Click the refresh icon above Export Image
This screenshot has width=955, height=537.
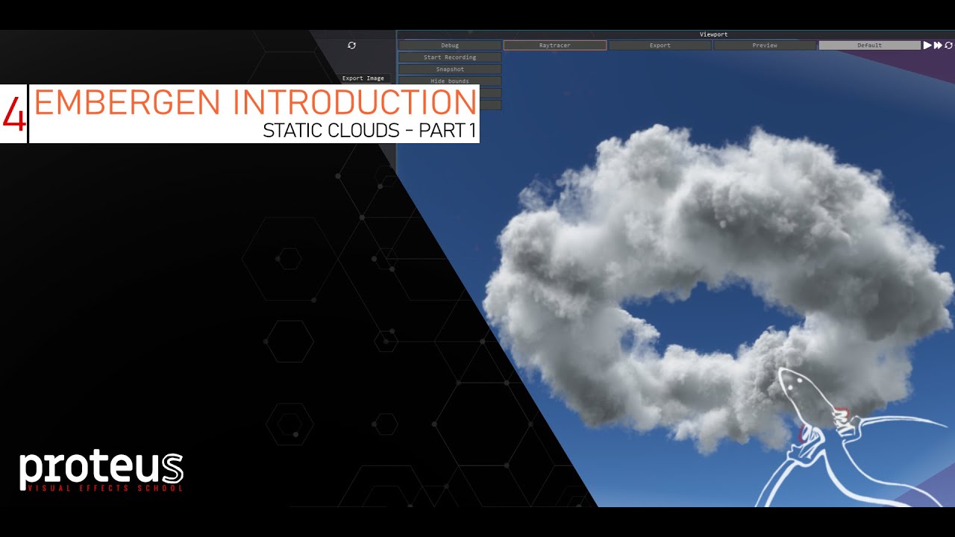(x=351, y=45)
